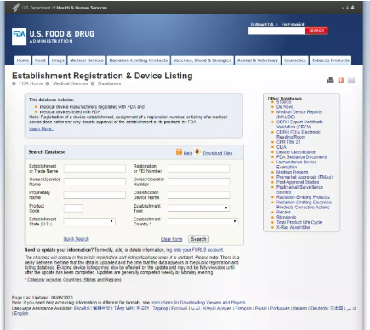
Task: Select English language assistance link
Action: (21, 313)
